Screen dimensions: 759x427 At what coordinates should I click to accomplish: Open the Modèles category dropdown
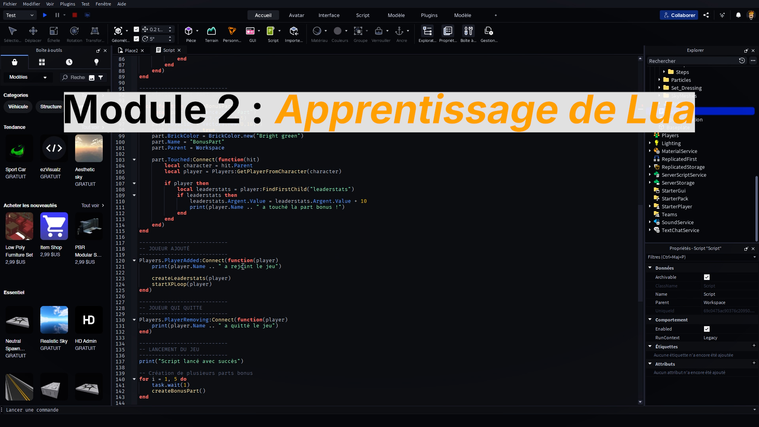28,77
